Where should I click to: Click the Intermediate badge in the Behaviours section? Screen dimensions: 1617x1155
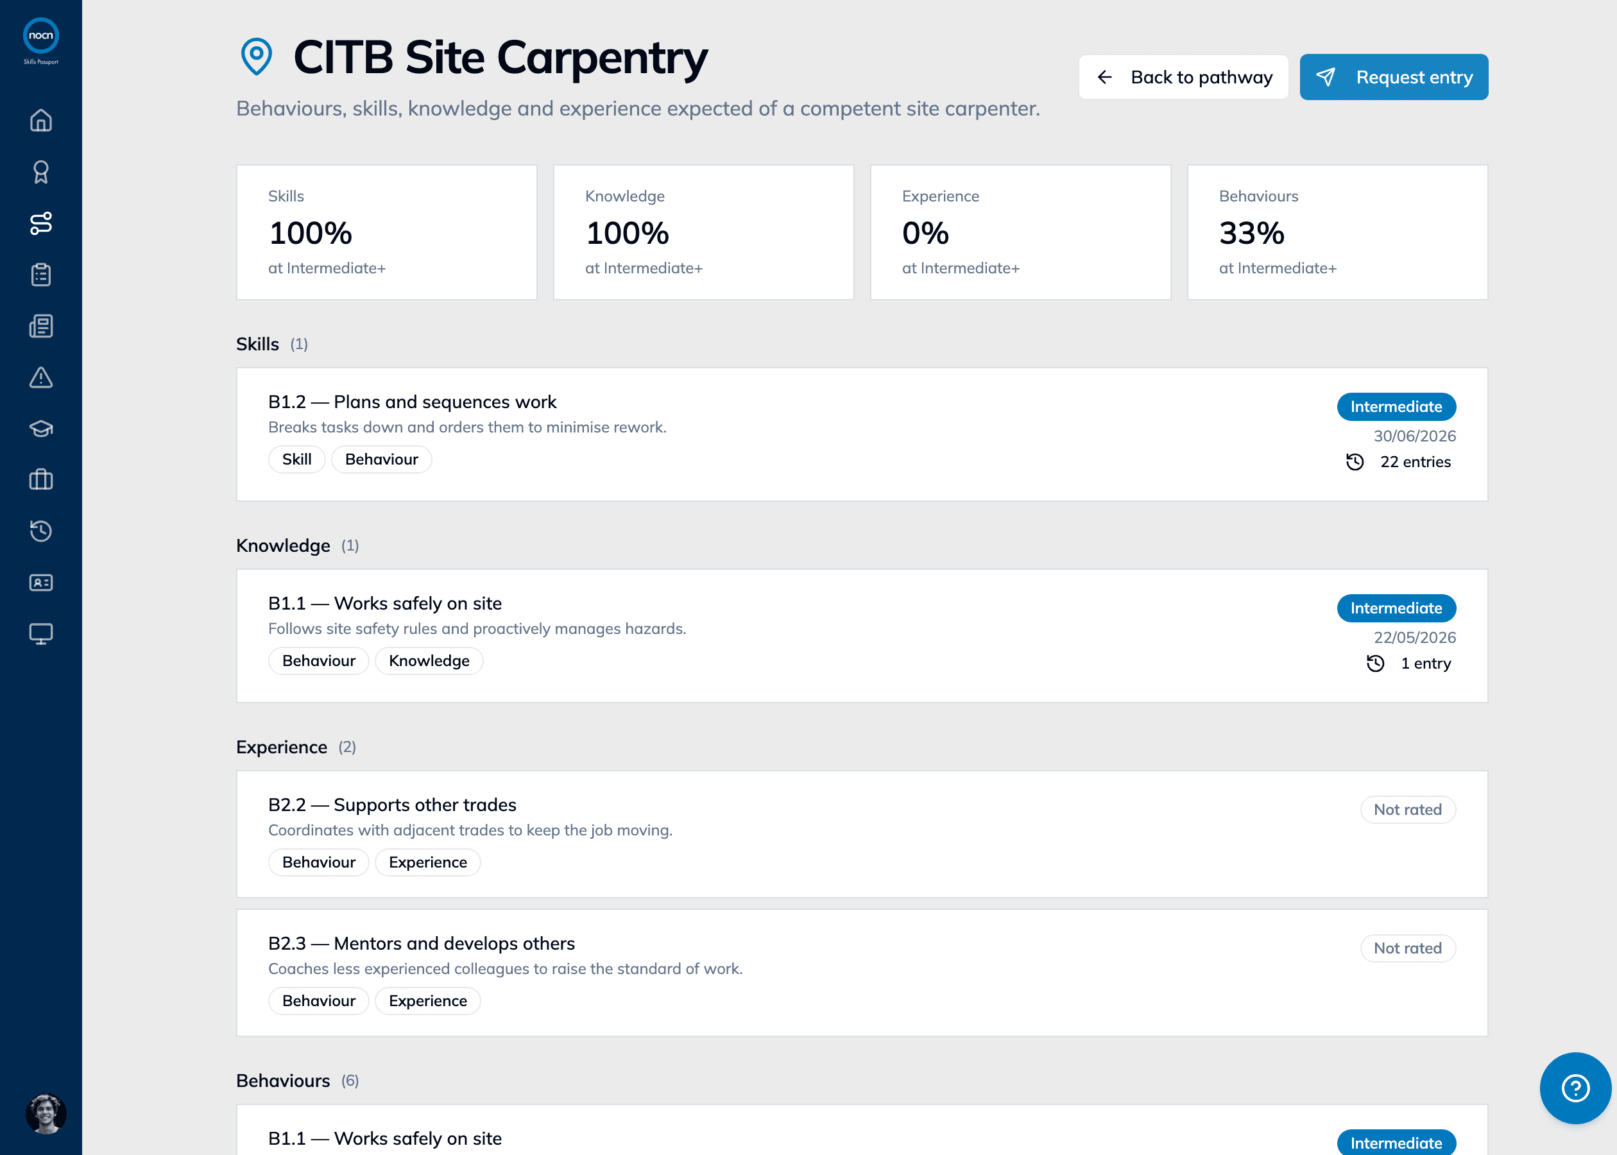click(x=1396, y=1142)
